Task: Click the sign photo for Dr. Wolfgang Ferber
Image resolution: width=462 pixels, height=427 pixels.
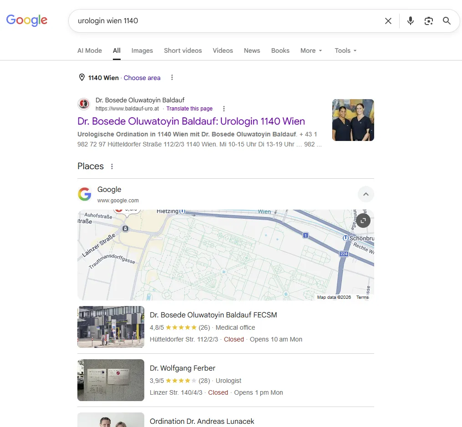Action: click(x=111, y=380)
